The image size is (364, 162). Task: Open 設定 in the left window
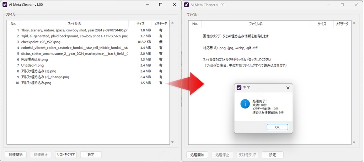(91, 155)
